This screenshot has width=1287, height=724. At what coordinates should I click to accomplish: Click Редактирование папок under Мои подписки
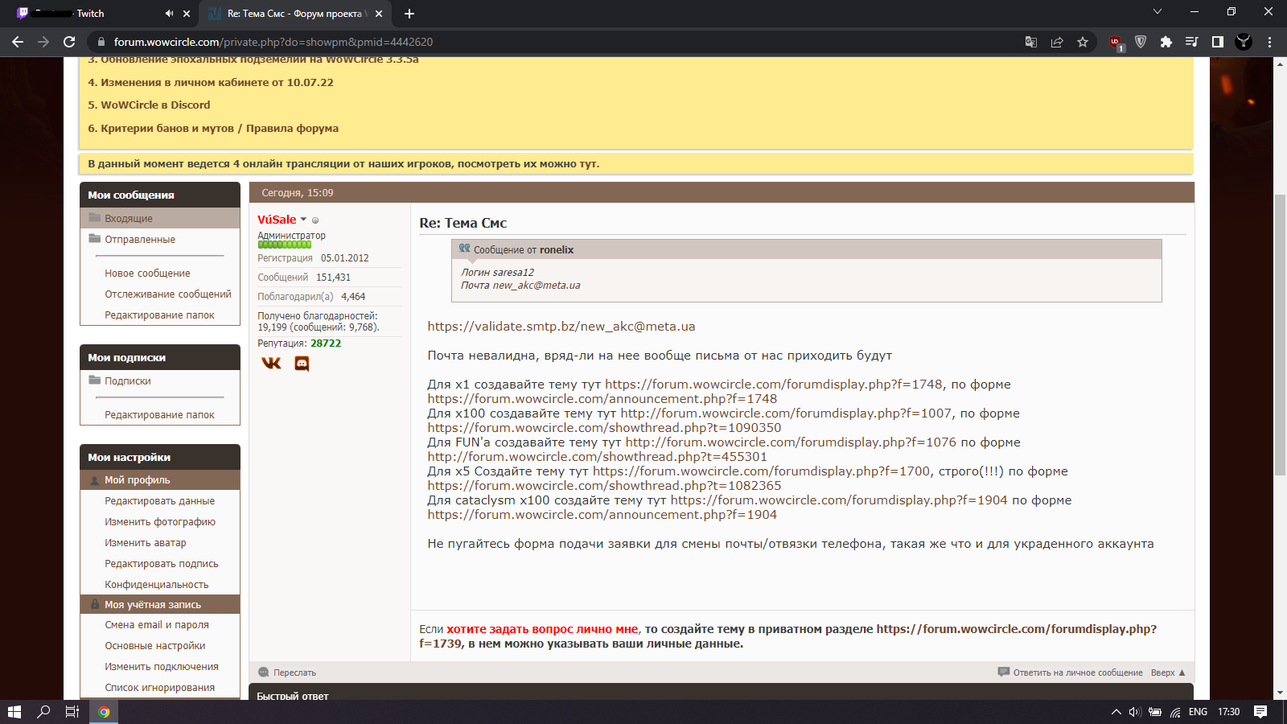pos(159,415)
